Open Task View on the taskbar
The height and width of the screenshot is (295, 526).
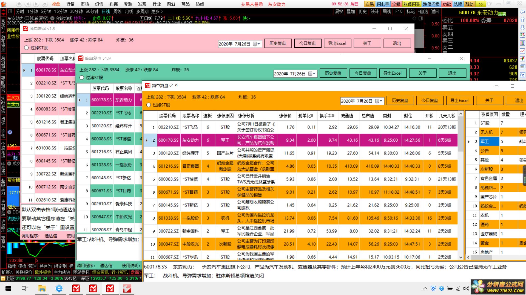[x=25, y=288]
